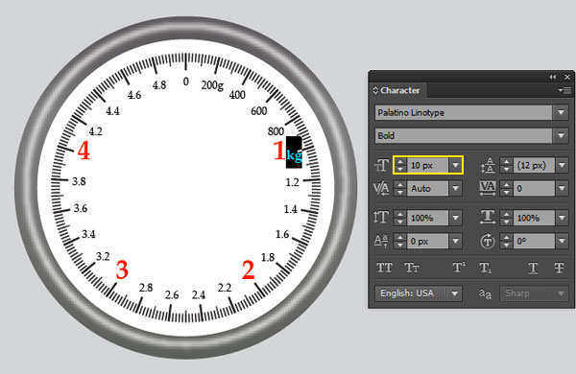
Task: Expand the leading dropdown arrow
Action: pyautogui.click(x=562, y=165)
